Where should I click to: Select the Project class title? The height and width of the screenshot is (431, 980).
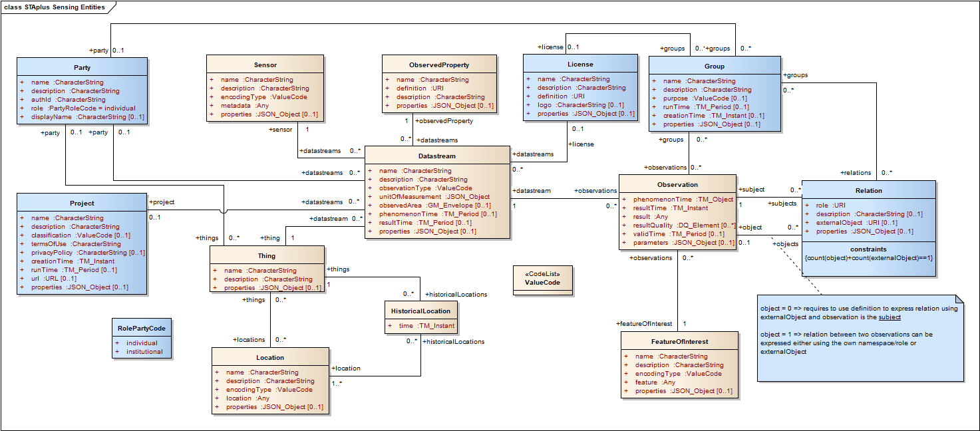point(82,204)
